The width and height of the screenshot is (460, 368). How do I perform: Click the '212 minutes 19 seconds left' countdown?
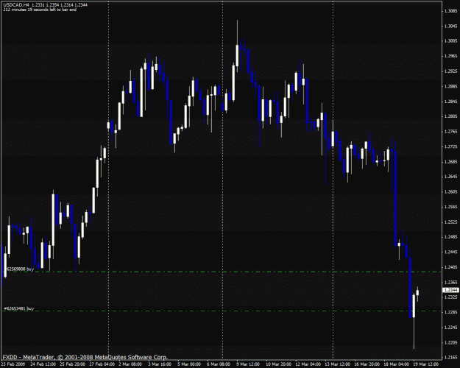click(40, 10)
